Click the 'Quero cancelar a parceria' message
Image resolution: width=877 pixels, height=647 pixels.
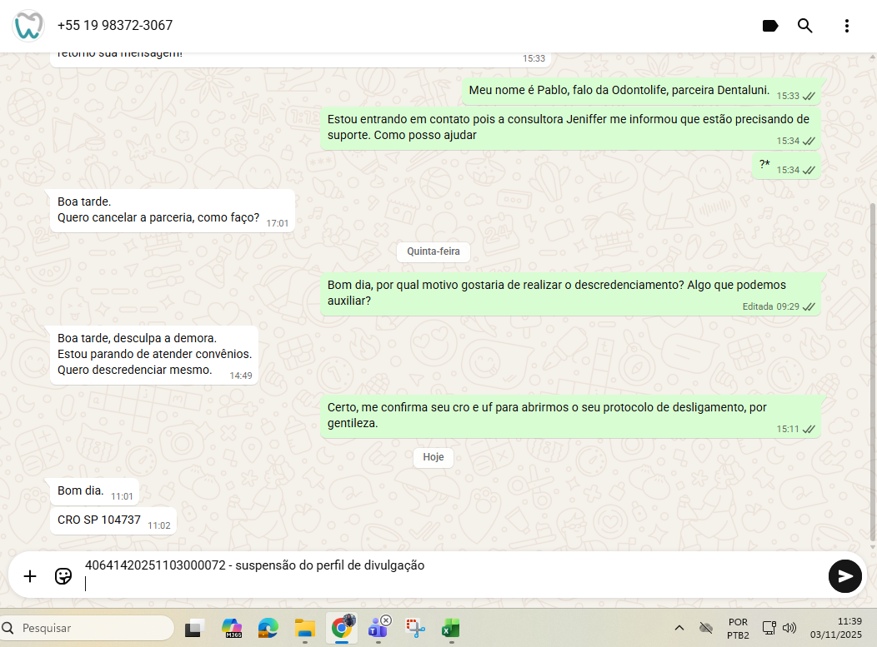(x=173, y=211)
